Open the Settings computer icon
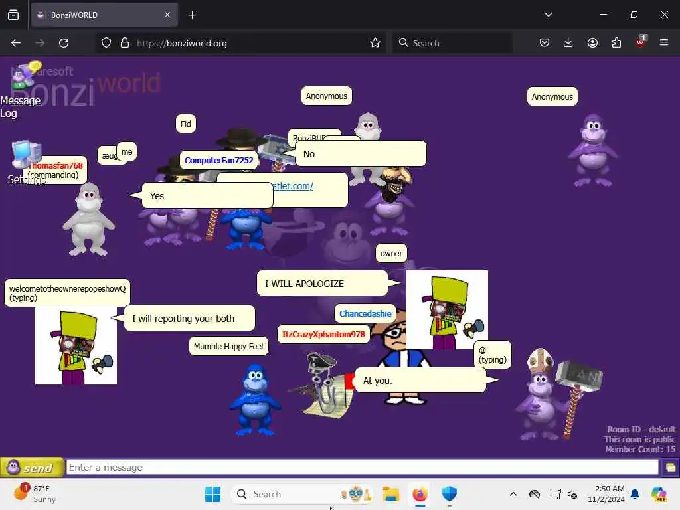Viewport: 680px width, 510px height. [26, 154]
